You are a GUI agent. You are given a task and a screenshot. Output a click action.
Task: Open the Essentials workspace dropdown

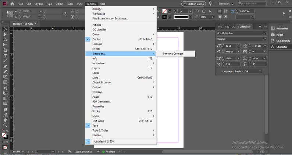click(226, 4)
